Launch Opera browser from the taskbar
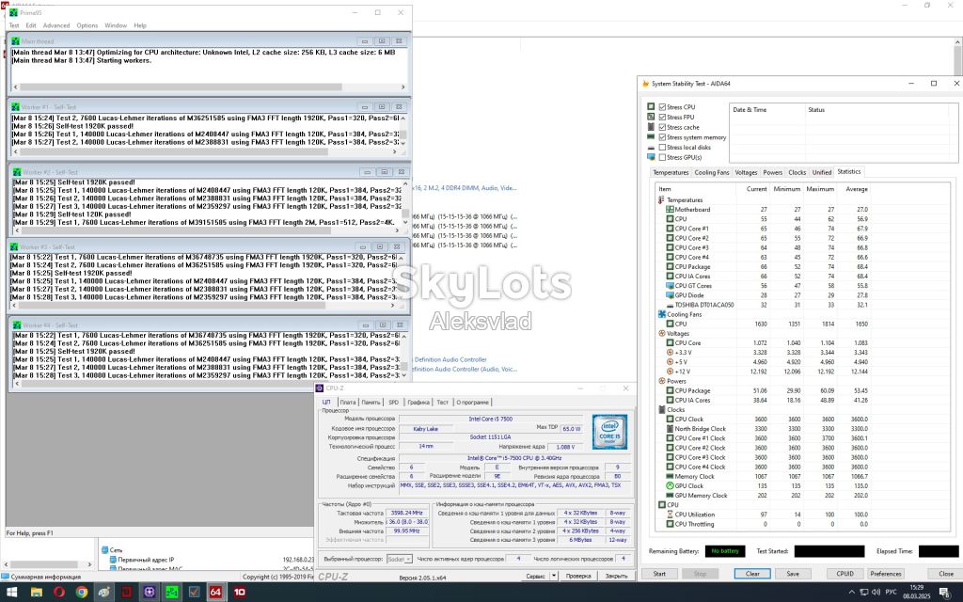Image resolution: width=963 pixels, height=602 pixels. coord(59,593)
